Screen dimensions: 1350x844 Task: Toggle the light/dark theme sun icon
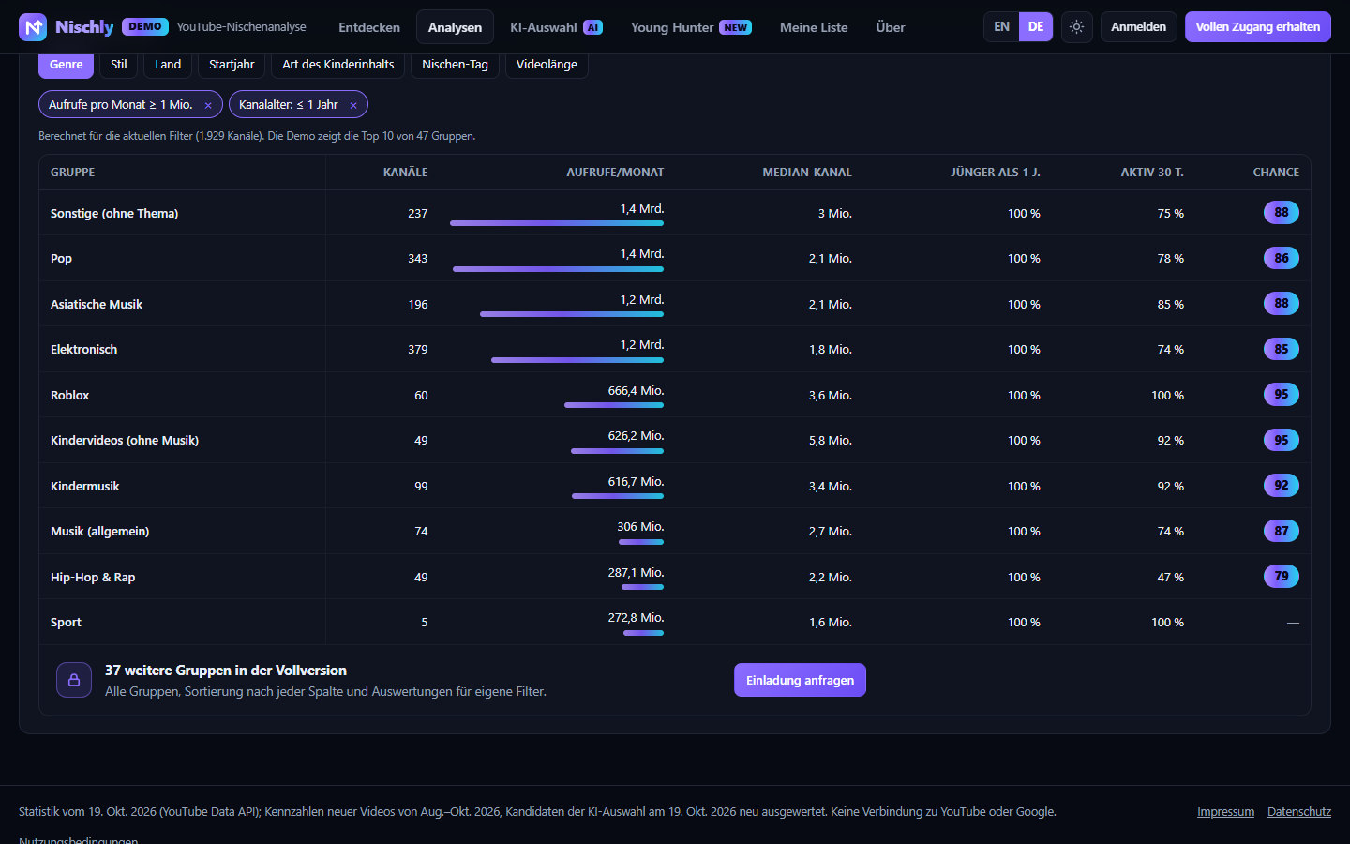point(1076,27)
